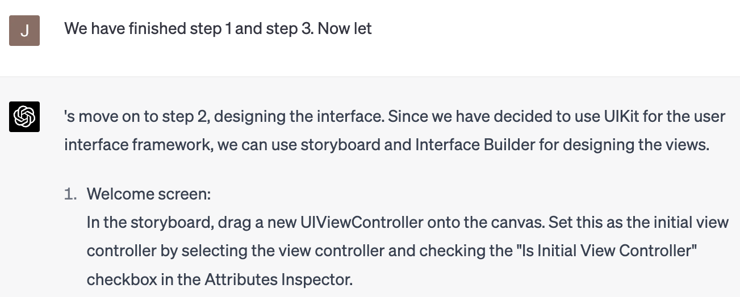This screenshot has width=740, height=297.
Task: Click the list number "1." marker
Action: coord(70,194)
